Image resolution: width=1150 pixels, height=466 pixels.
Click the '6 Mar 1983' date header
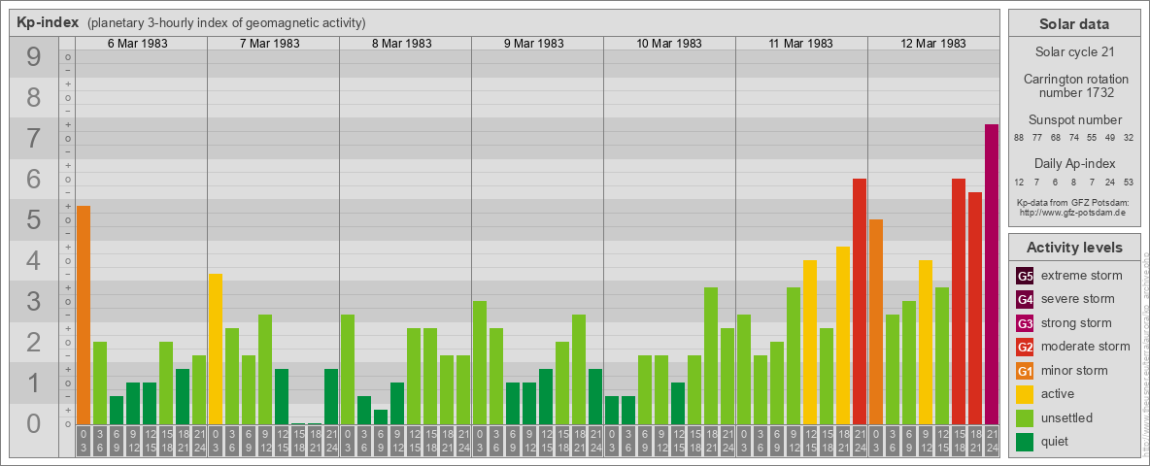[x=137, y=44]
